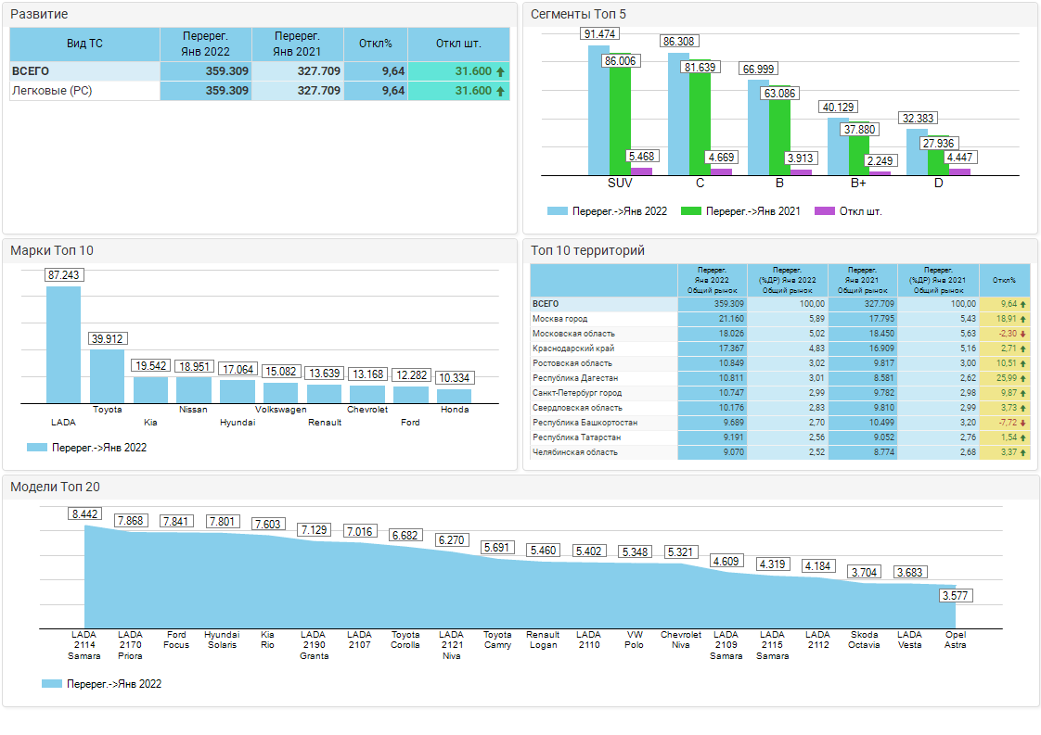
Task: Click the green up arrow in the ВСЕГО row of the Развитие table
Action: [501, 71]
